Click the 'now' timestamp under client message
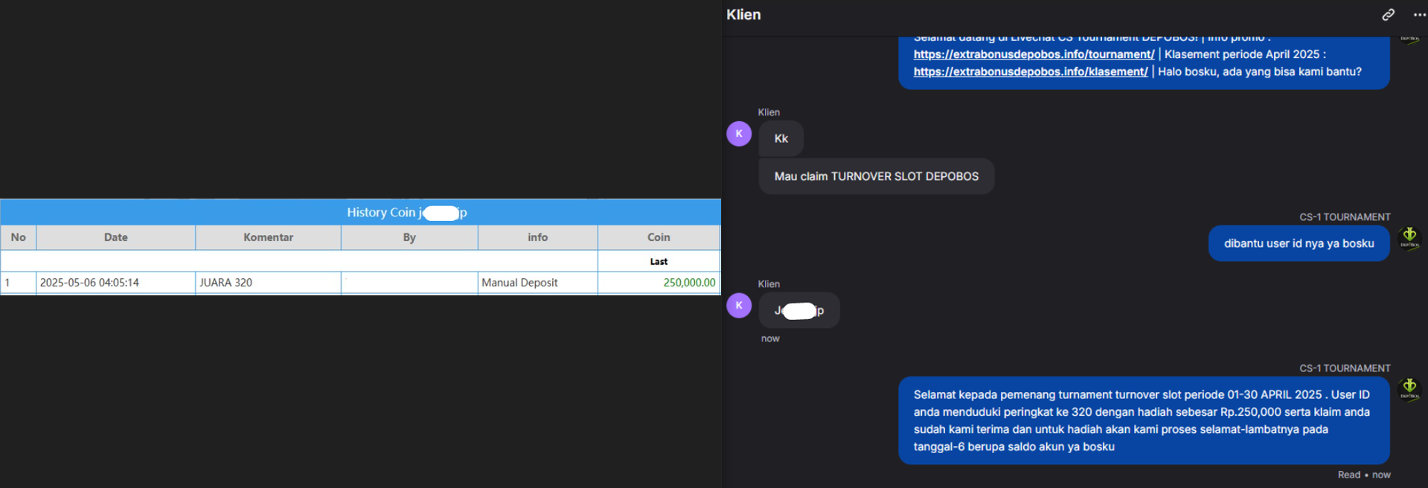This screenshot has height=488, width=1428. tap(770, 338)
